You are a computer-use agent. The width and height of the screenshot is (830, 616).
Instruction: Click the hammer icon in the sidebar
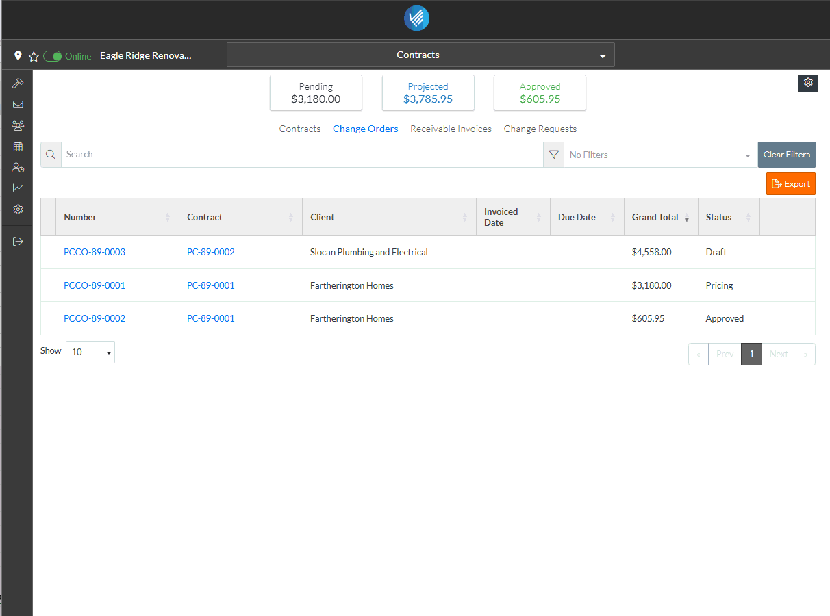tap(18, 84)
